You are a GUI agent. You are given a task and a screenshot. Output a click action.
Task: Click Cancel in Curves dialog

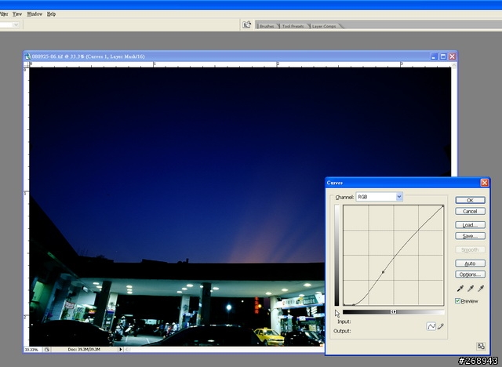[x=470, y=211]
